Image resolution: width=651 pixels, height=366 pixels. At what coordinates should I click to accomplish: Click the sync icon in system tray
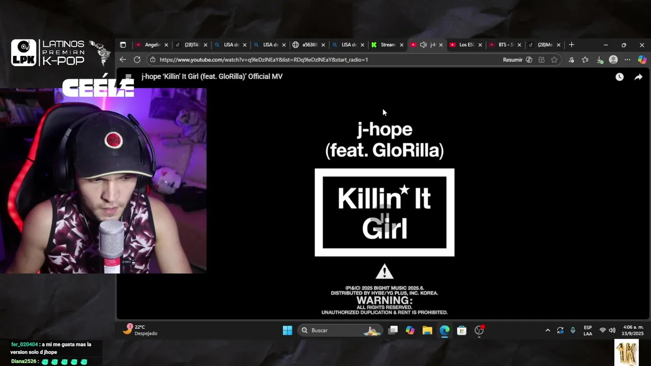coord(560,330)
